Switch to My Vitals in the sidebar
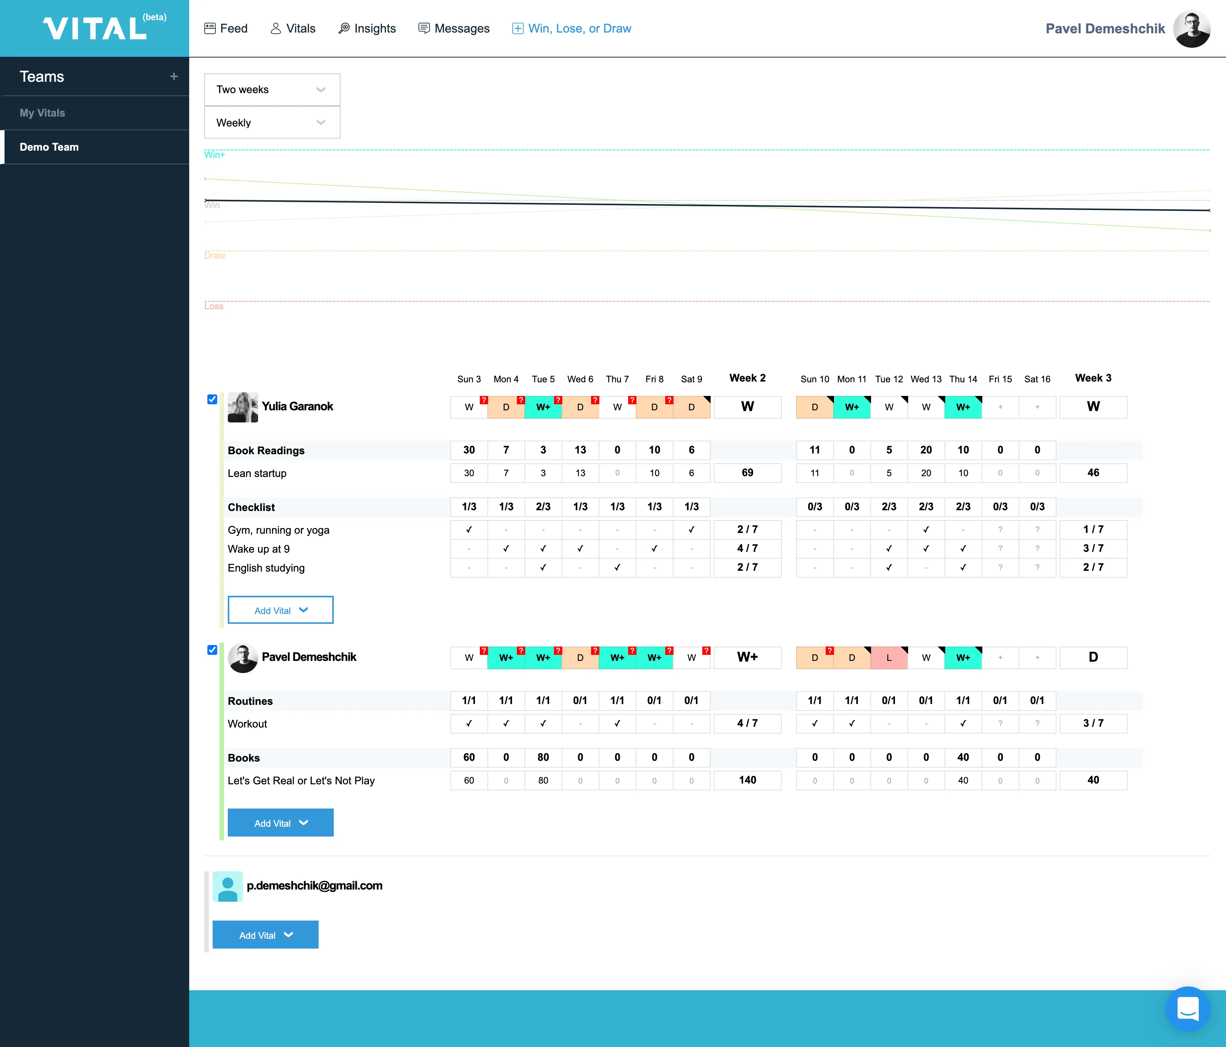 coord(43,112)
